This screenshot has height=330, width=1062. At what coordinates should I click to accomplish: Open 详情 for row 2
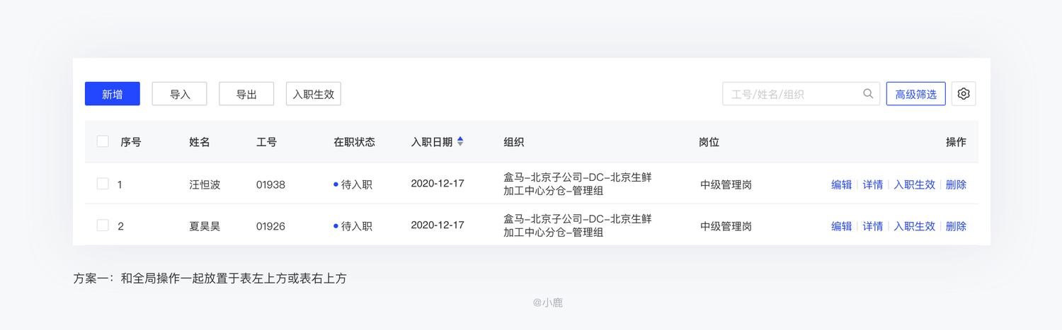coord(872,226)
